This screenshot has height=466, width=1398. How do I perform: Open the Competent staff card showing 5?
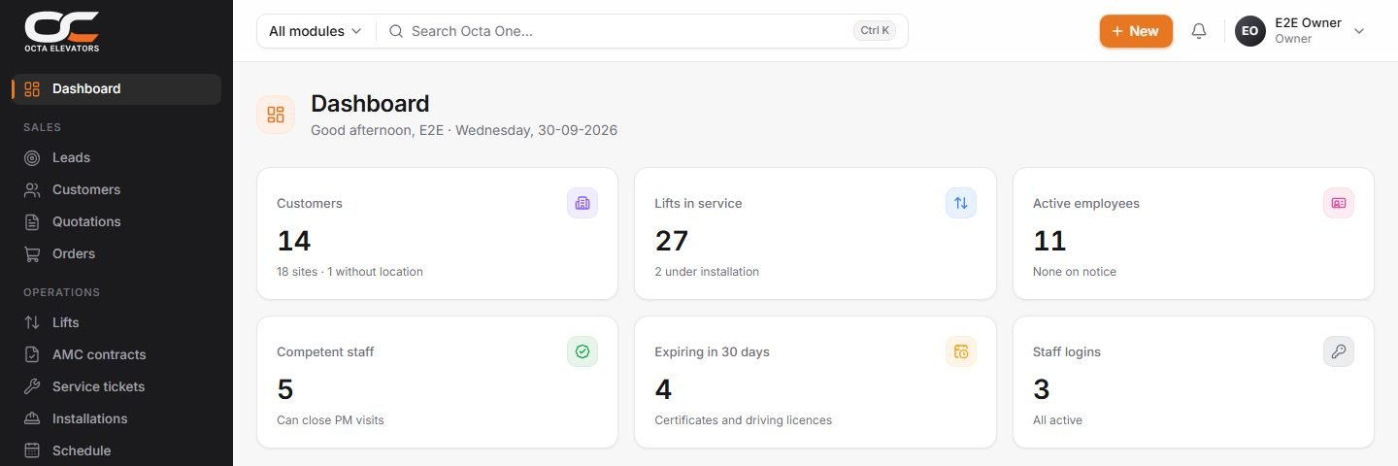[437, 383]
